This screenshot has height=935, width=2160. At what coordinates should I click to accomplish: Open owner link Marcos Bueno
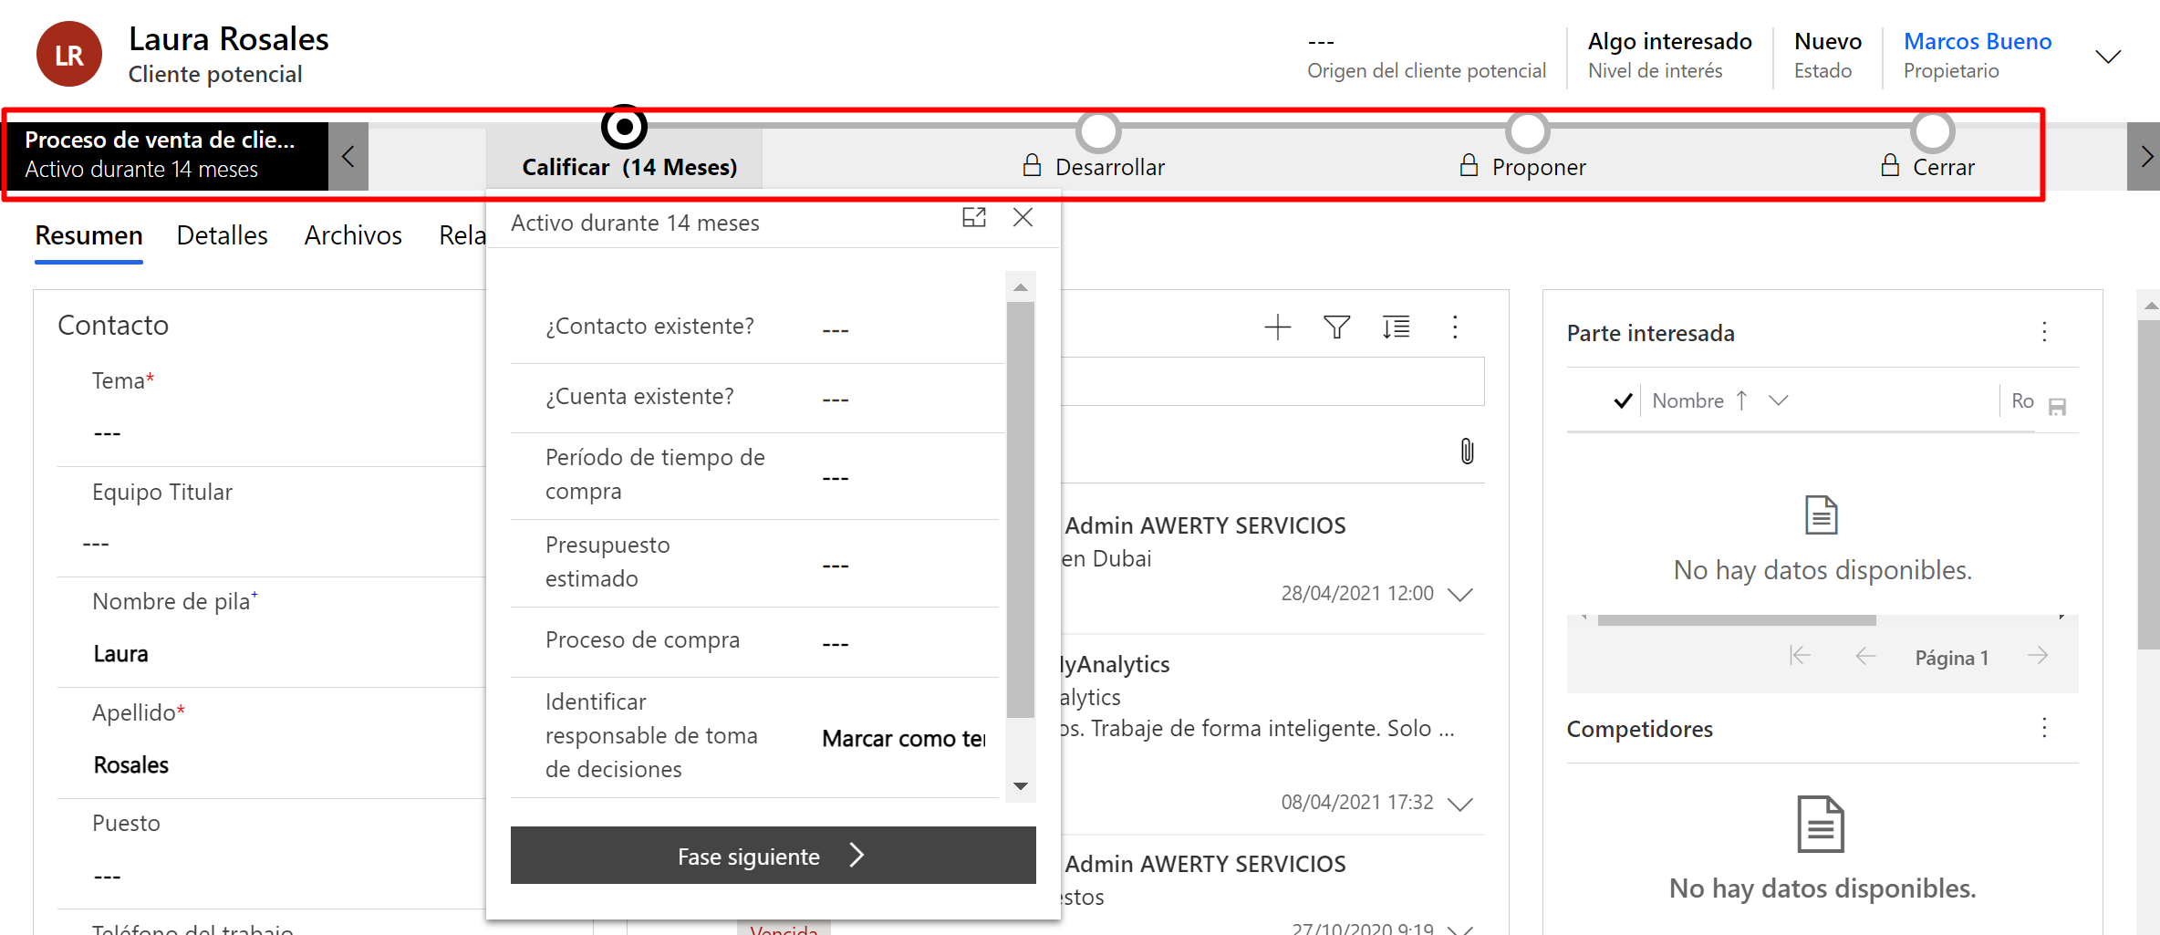1978,42
